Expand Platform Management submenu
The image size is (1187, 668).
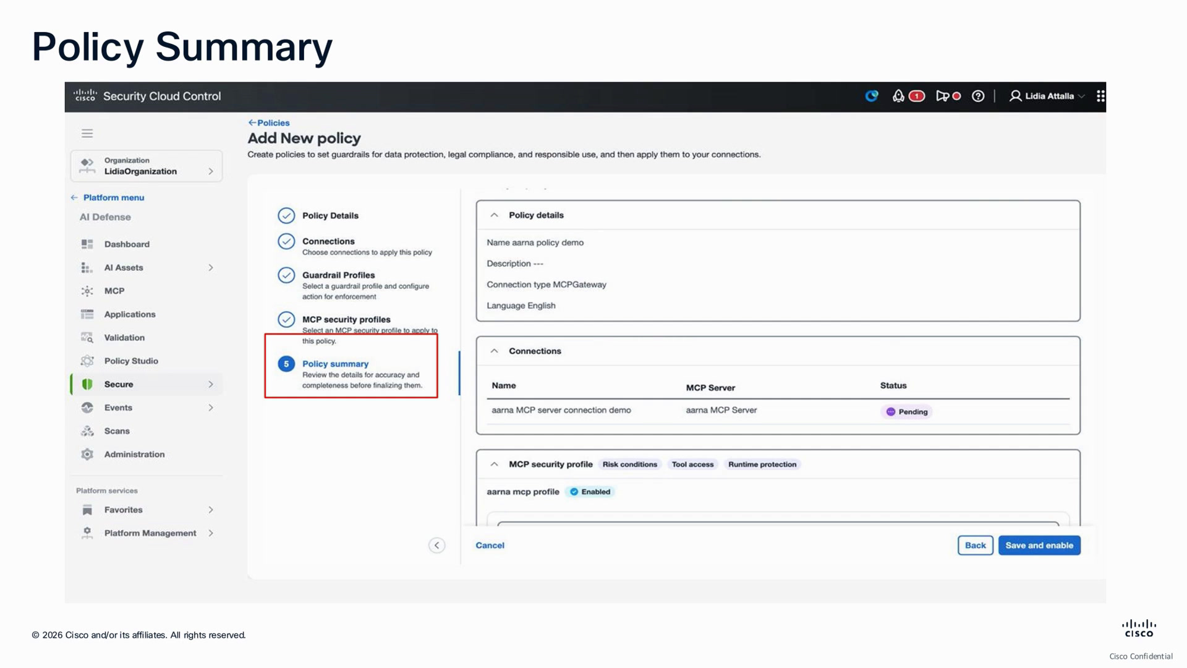point(211,533)
